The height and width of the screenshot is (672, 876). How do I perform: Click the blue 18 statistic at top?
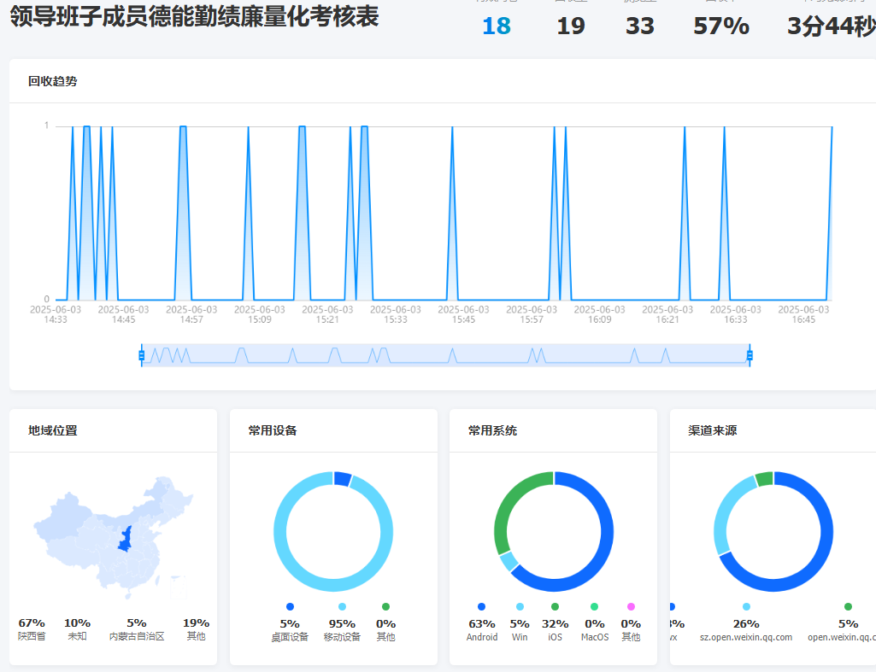coord(496,26)
